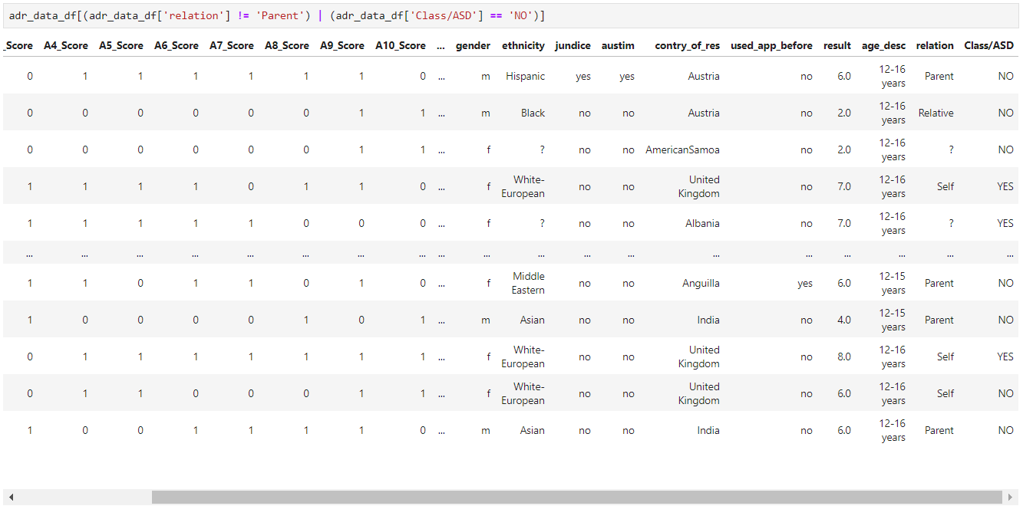The image size is (1023, 506).
Task: Click the Class/ASD column header
Action: point(989,45)
